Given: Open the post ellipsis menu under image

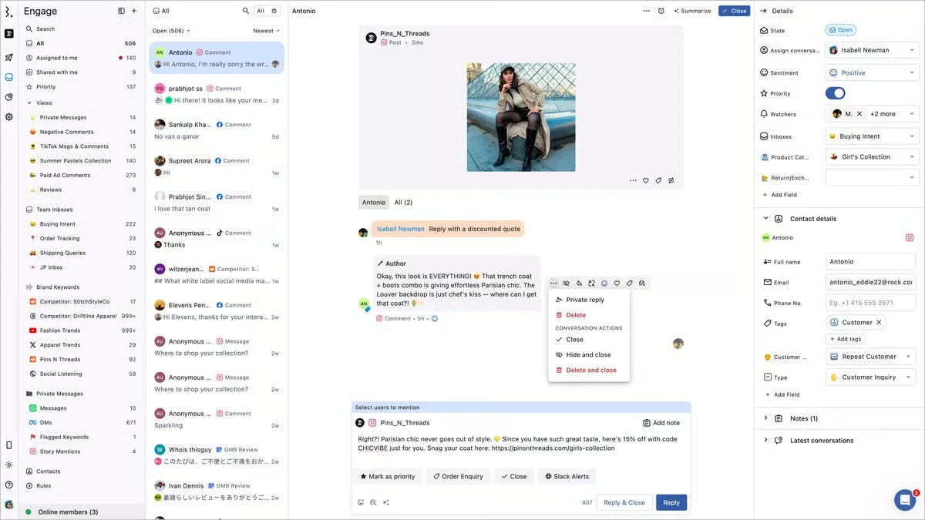Looking at the screenshot, I should pyautogui.click(x=634, y=180).
